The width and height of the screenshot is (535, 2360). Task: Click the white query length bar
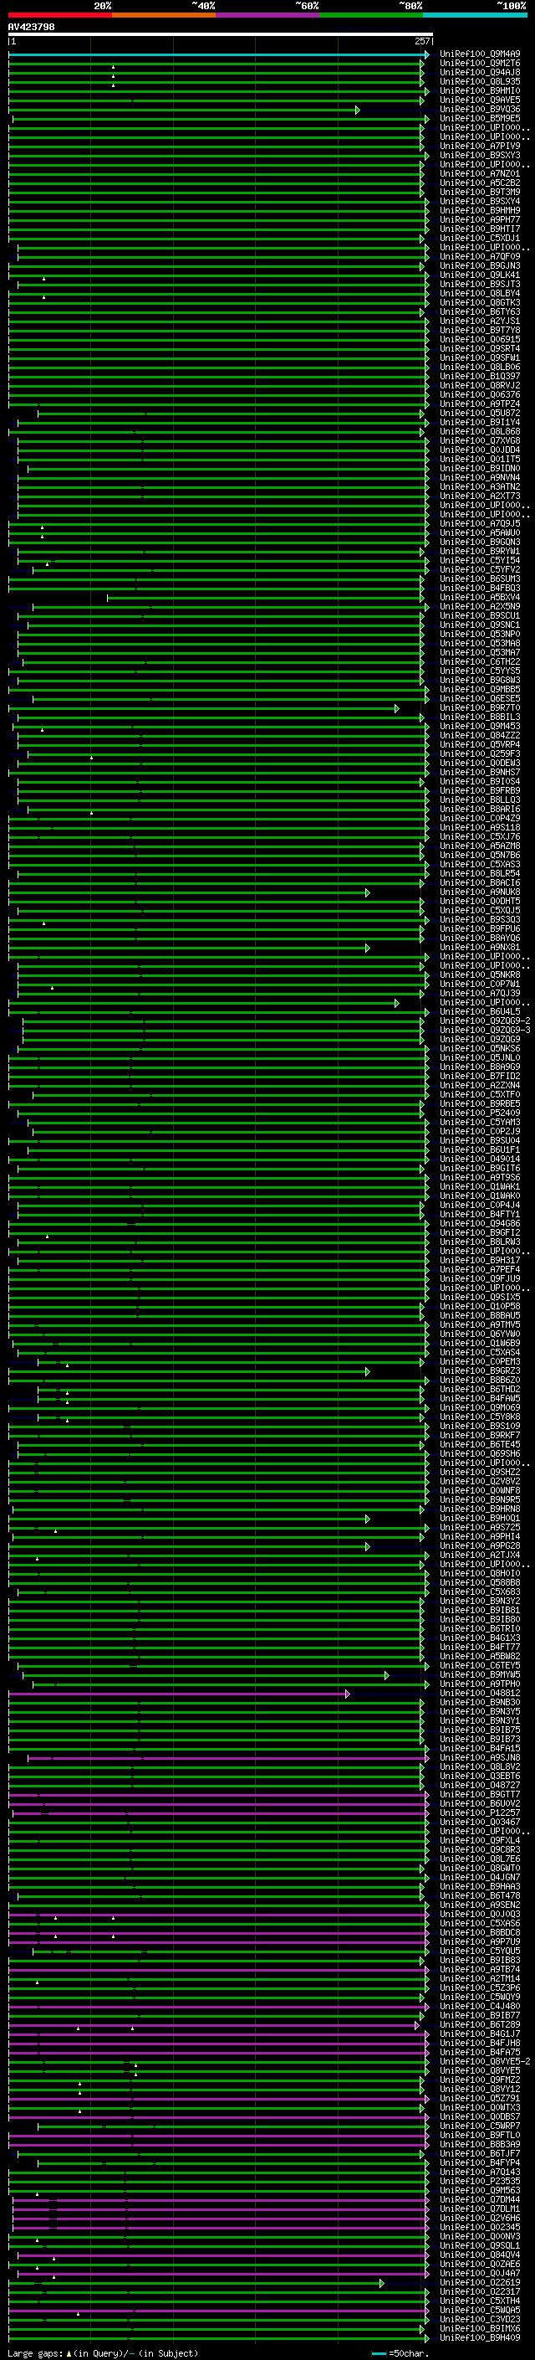click(x=221, y=35)
